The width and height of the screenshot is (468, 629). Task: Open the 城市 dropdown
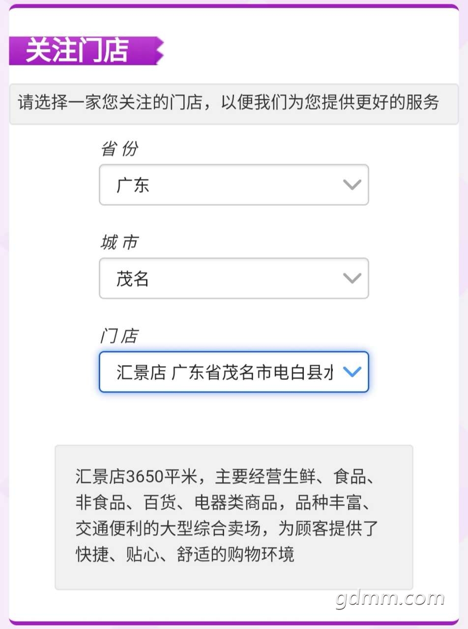pyautogui.click(x=234, y=279)
